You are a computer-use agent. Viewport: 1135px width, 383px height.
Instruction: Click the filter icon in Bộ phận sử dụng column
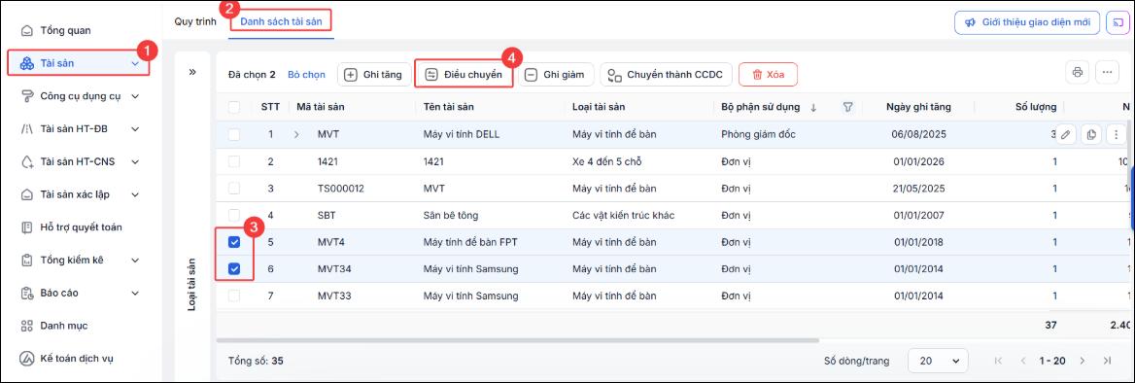tap(847, 107)
